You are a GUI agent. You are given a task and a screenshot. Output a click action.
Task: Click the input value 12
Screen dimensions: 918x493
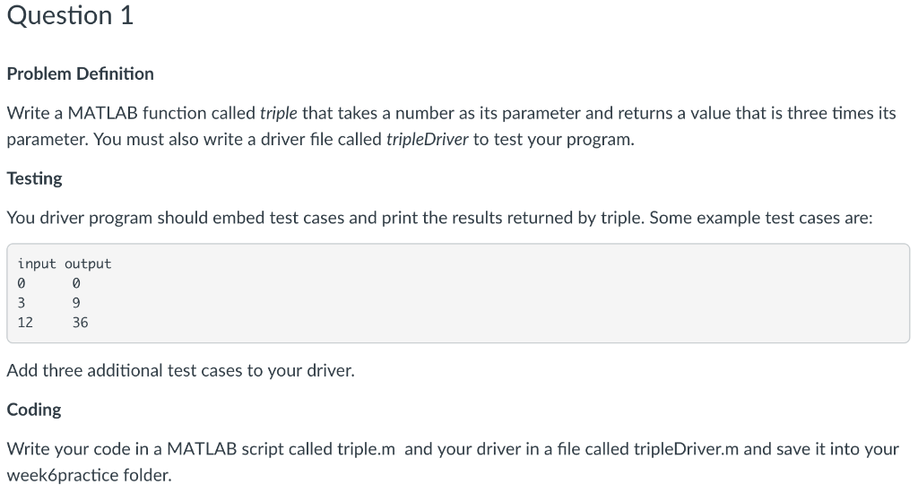point(25,323)
